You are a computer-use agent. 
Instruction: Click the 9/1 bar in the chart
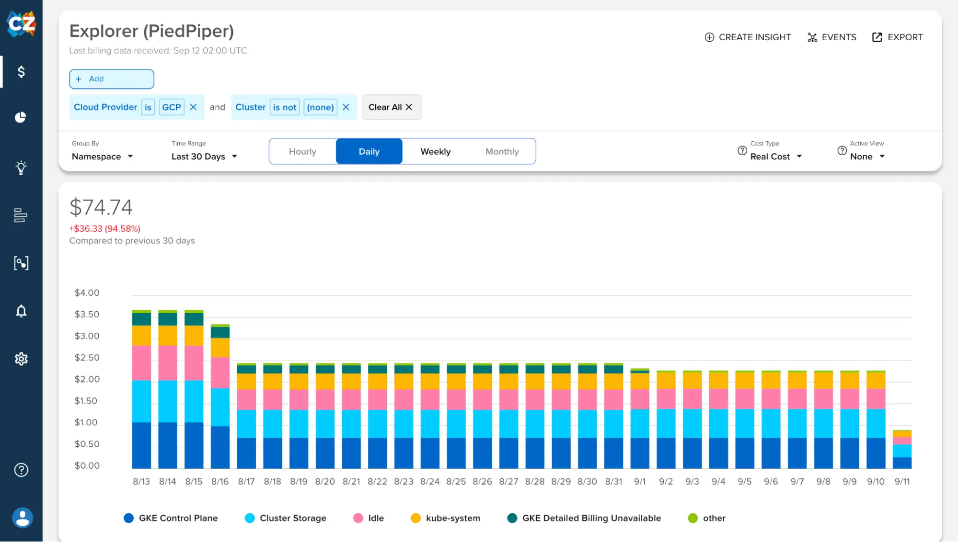point(640,418)
